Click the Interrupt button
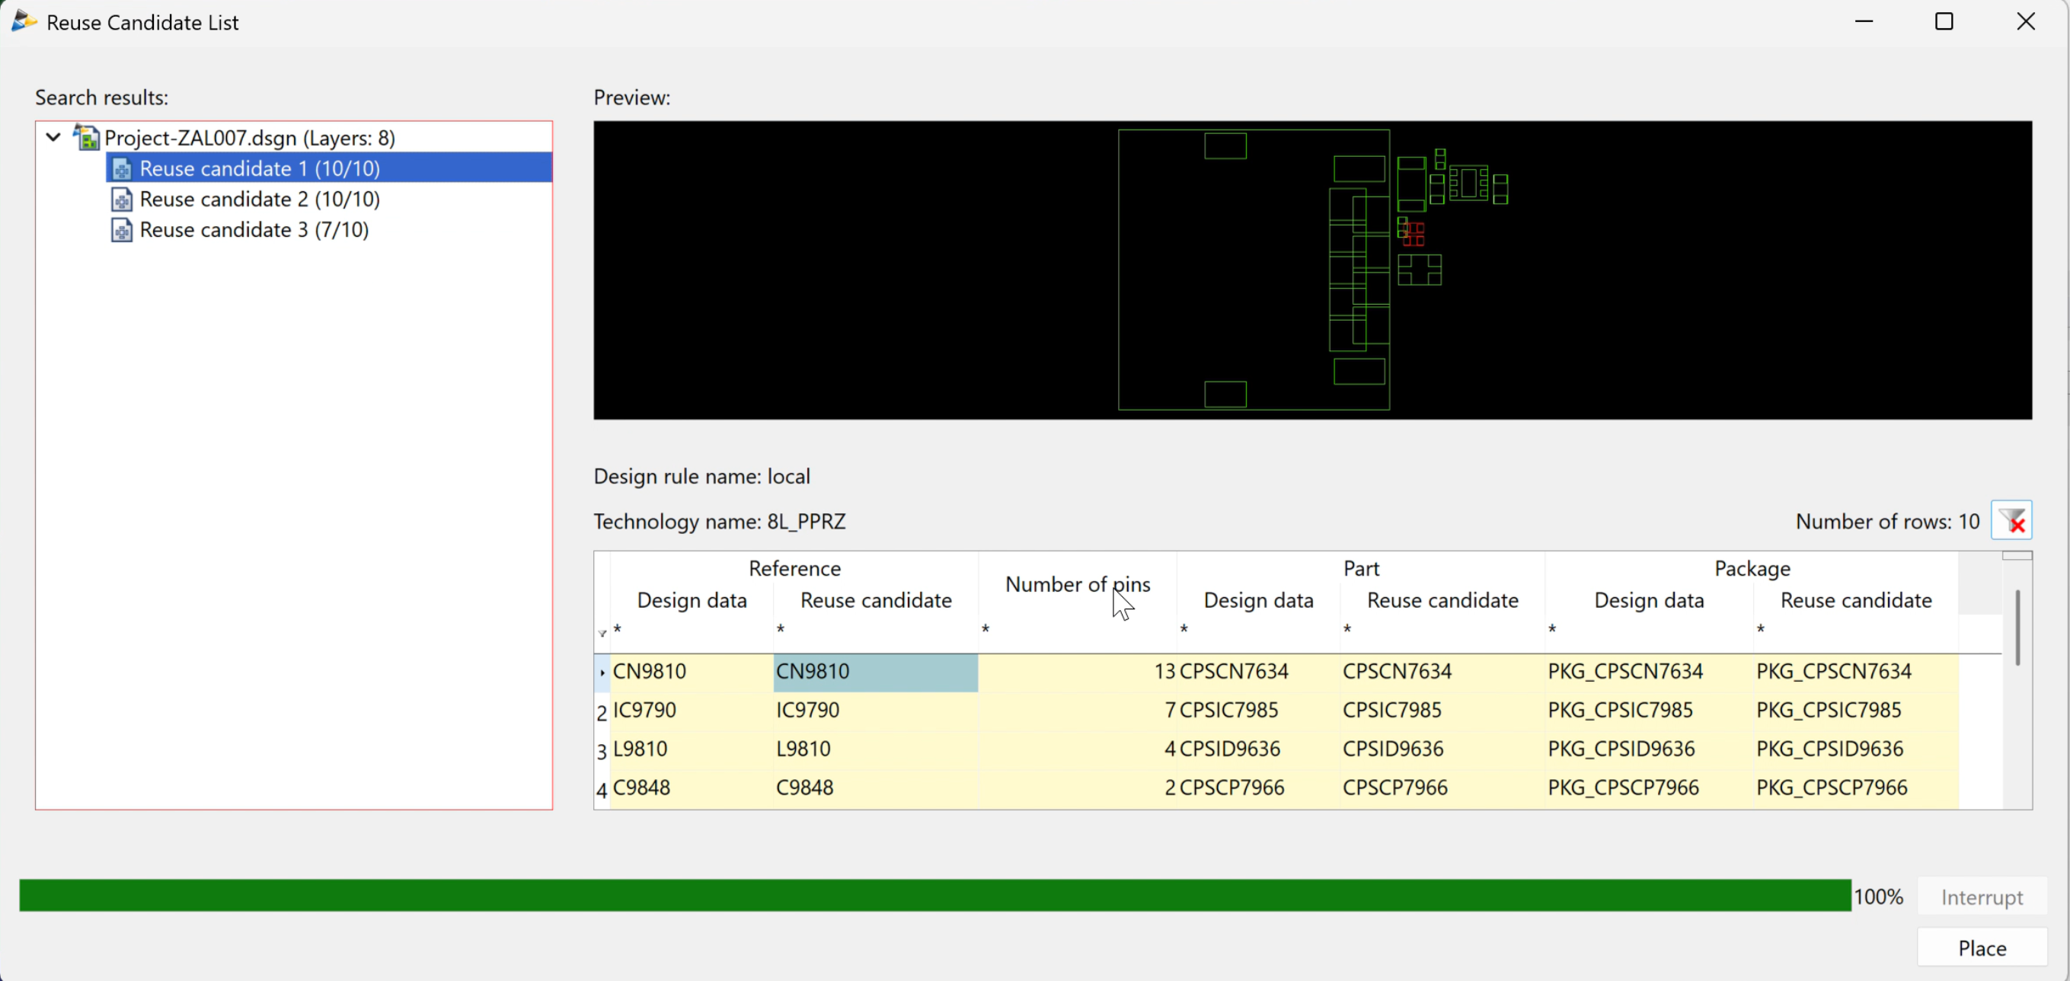Screen dimensions: 2070x981 (x=1982, y=896)
